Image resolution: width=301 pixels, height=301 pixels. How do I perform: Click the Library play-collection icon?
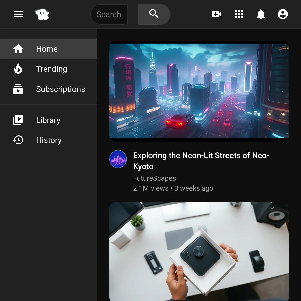[x=18, y=120]
